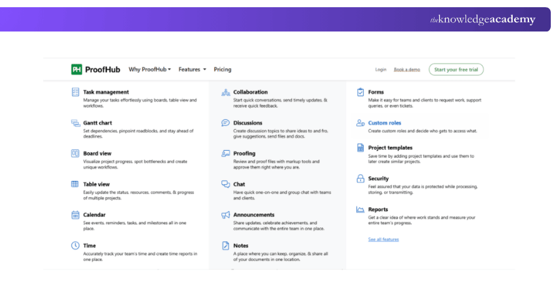The width and height of the screenshot is (558, 295).
Task: Select the Table view heading
Action: [x=97, y=184]
